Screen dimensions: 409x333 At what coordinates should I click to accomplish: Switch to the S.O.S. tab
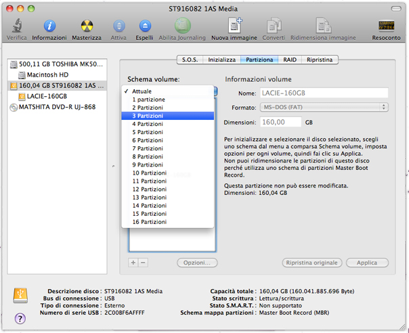(x=189, y=60)
